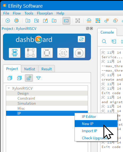Open the Flow menu
Screen dimensions: 123x152
click(17, 13)
